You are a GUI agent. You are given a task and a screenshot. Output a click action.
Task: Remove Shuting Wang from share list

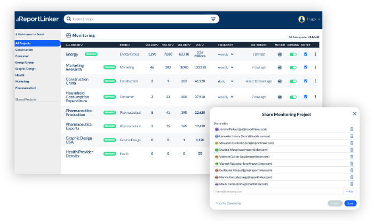(352, 150)
